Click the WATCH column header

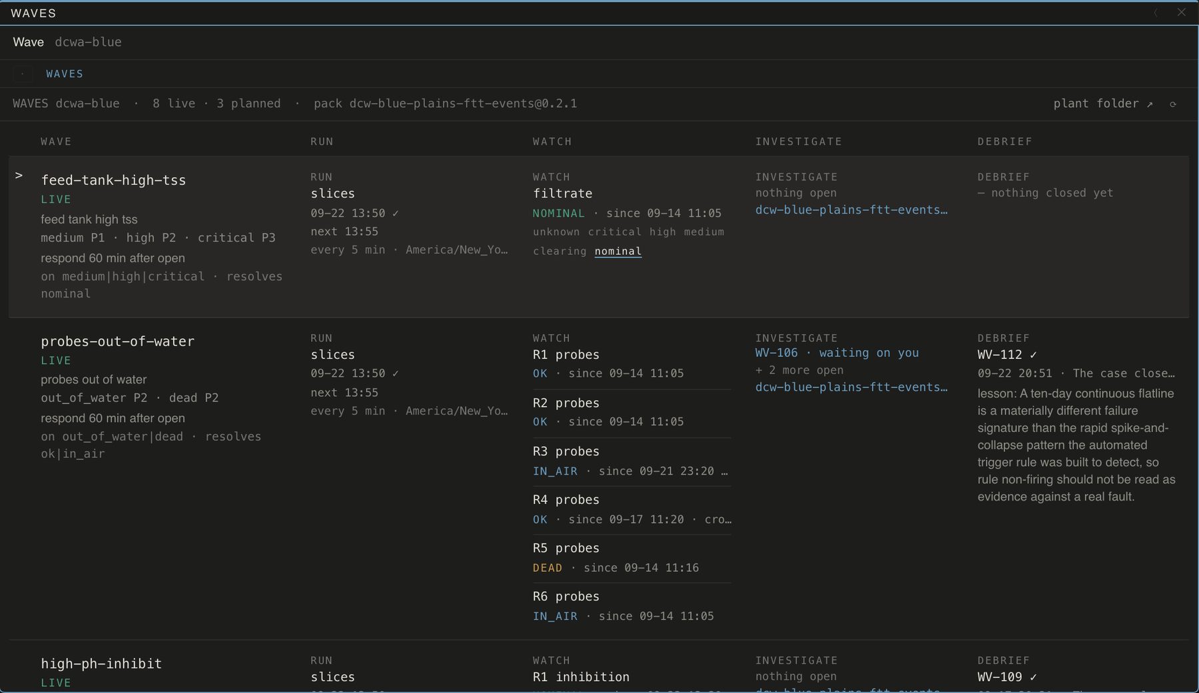point(552,142)
